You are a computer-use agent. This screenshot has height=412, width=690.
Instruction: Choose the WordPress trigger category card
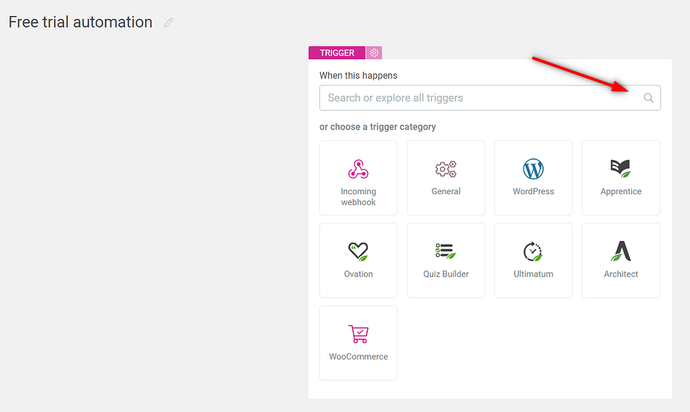[534, 178]
